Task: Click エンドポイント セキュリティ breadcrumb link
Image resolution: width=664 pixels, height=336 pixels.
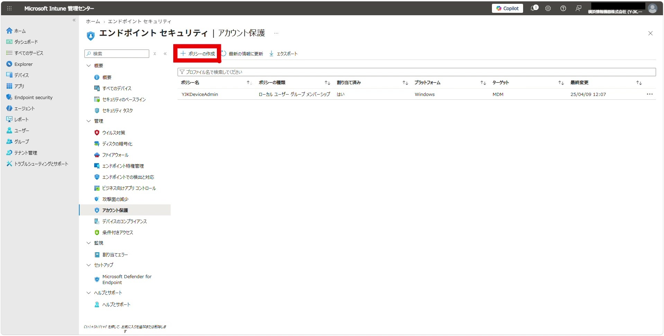Action: [140, 21]
